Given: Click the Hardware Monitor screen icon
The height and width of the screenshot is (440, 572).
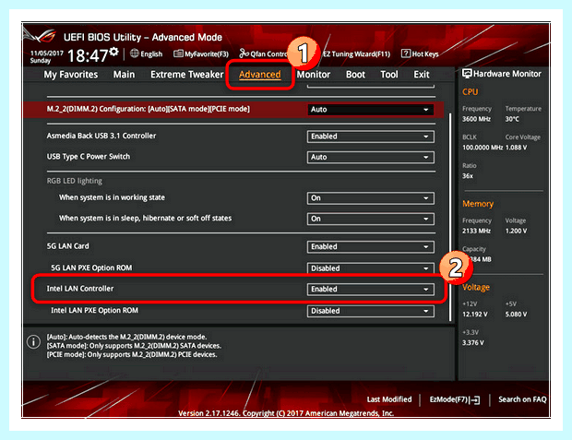Looking at the screenshot, I should (x=467, y=74).
